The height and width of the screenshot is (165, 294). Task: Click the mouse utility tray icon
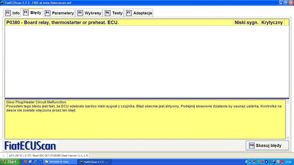[274, 162]
